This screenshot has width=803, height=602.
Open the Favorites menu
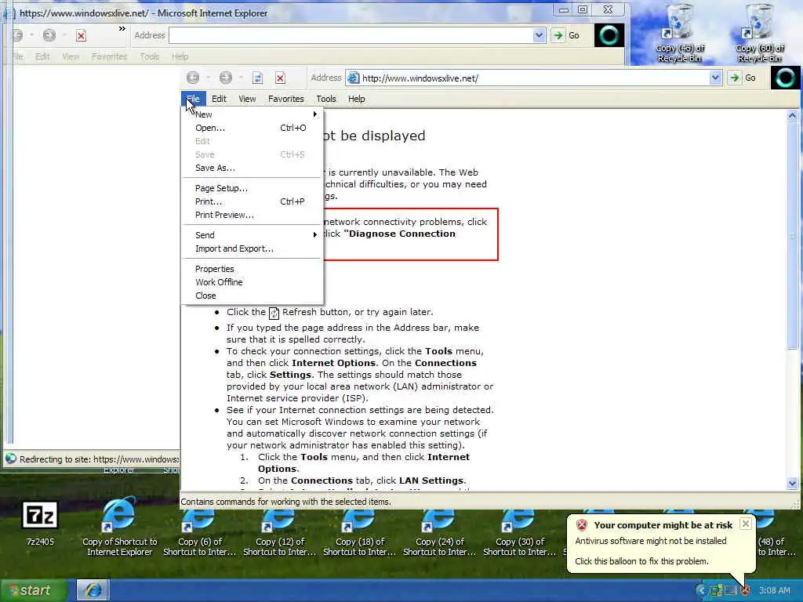[x=285, y=99]
